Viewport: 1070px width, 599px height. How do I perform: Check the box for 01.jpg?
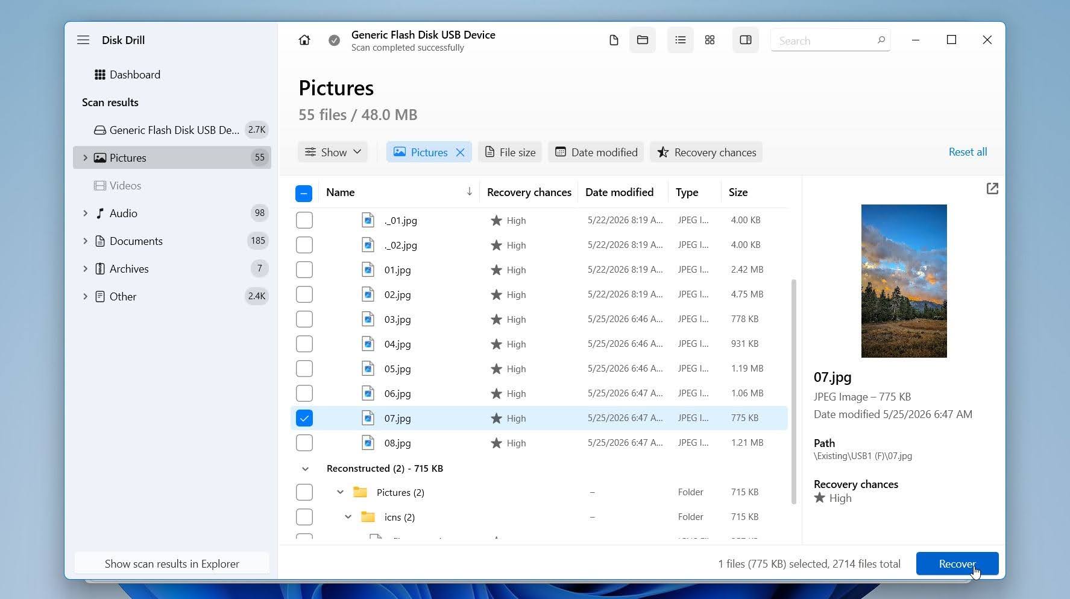[x=304, y=270]
